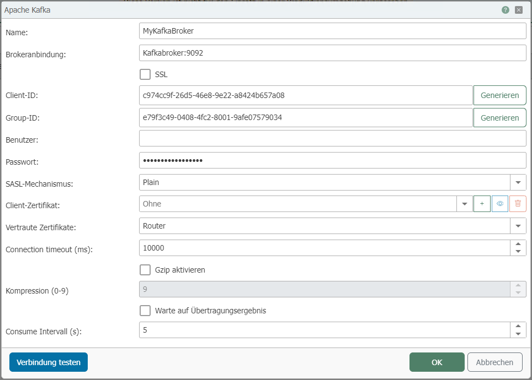Open the Client-Zertifikat dropdown
This screenshot has height=380, width=532.
point(464,204)
